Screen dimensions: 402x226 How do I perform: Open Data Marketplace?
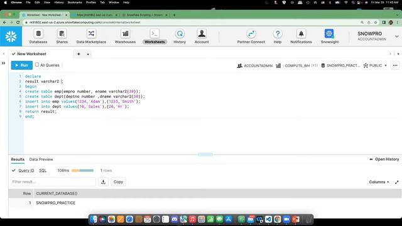click(x=91, y=36)
